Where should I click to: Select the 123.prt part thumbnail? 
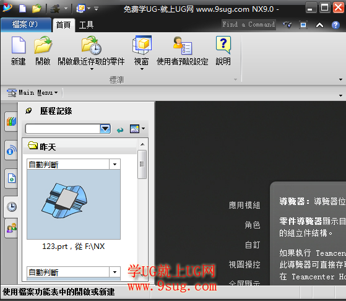[74, 204]
